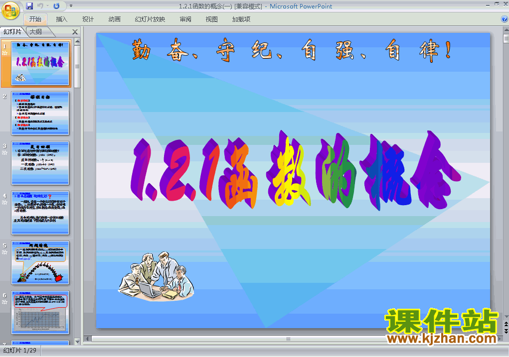Minimize the PowerPoint window
Image resolution: width=509 pixels, height=357 pixels.
(x=488, y=4)
